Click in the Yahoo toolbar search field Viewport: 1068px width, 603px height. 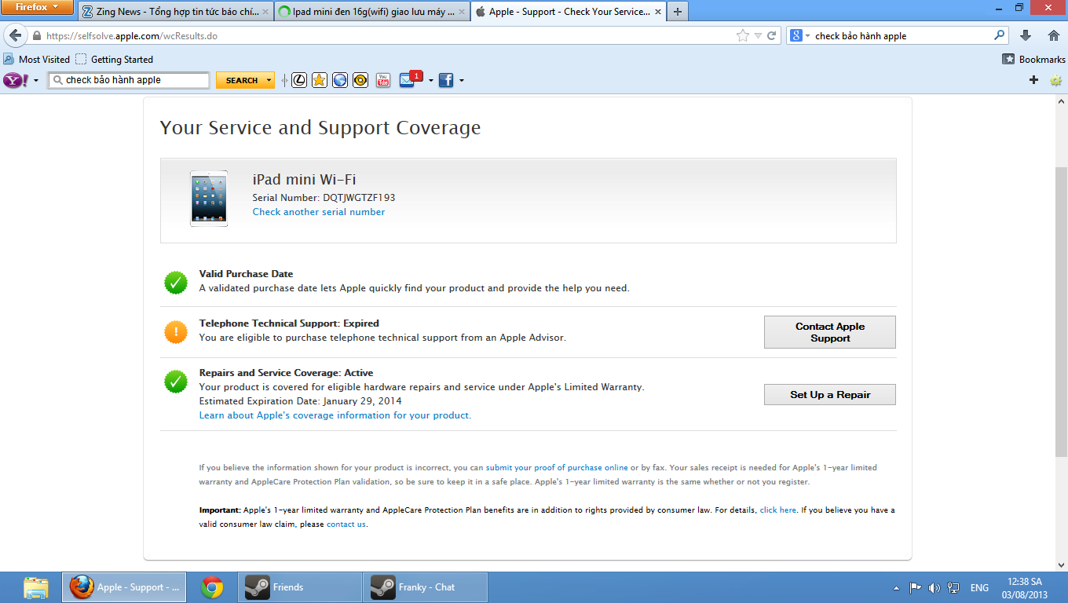pyautogui.click(x=133, y=80)
